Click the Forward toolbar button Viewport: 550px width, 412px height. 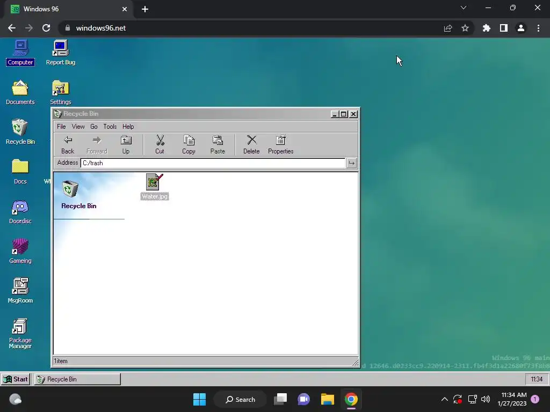tap(97, 145)
